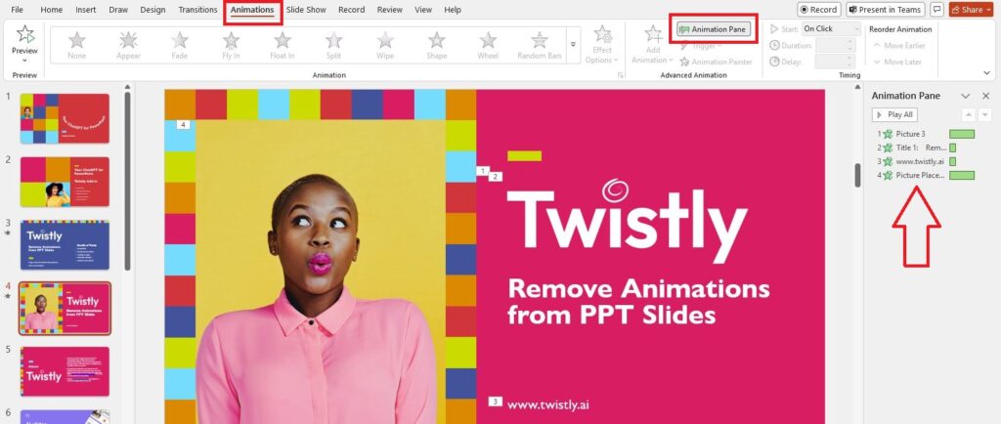Open Animation group dialog launcher
This screenshot has height=424, width=1001.
tap(620, 75)
